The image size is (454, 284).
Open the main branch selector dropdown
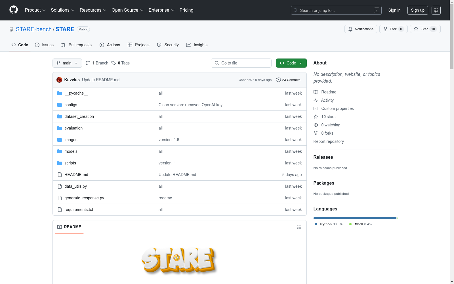pyautogui.click(x=67, y=63)
